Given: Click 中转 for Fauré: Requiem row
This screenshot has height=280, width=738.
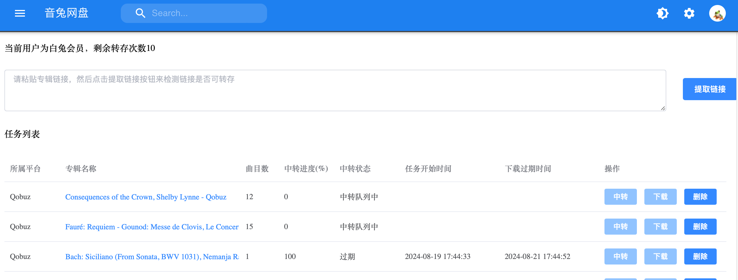Looking at the screenshot, I should tap(620, 227).
